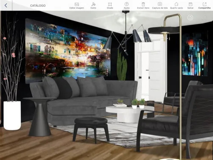The image size is (213, 160).
Task: Toggle the Grade grid option
Action: [110, 6]
